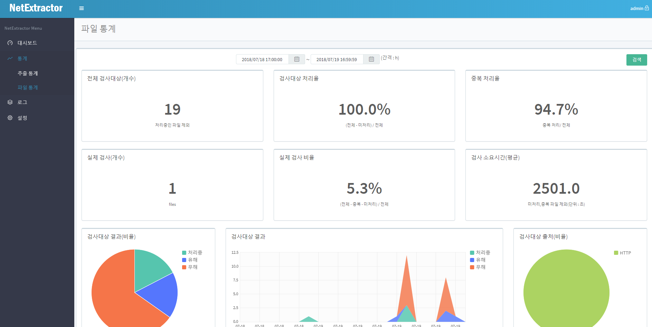This screenshot has width=652, height=327.
Task: Open the start date calendar picker
Action: pyautogui.click(x=296, y=59)
